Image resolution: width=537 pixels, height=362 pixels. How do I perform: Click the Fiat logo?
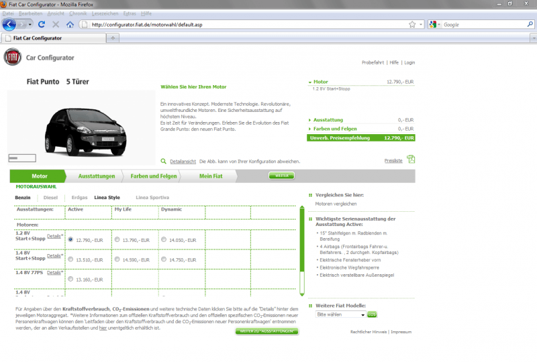(13, 57)
